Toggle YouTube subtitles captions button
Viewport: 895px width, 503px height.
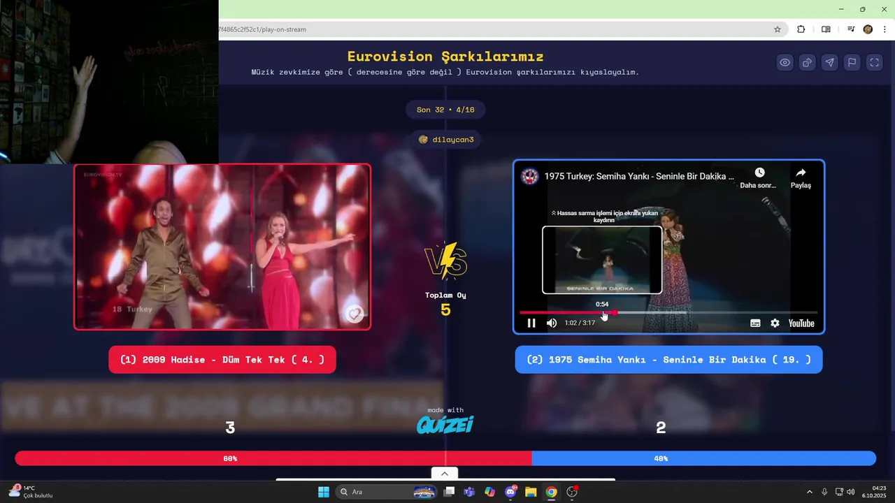pyautogui.click(x=755, y=323)
